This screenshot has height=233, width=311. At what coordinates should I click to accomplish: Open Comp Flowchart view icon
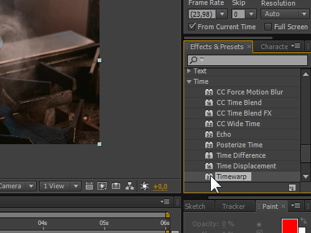point(129,186)
